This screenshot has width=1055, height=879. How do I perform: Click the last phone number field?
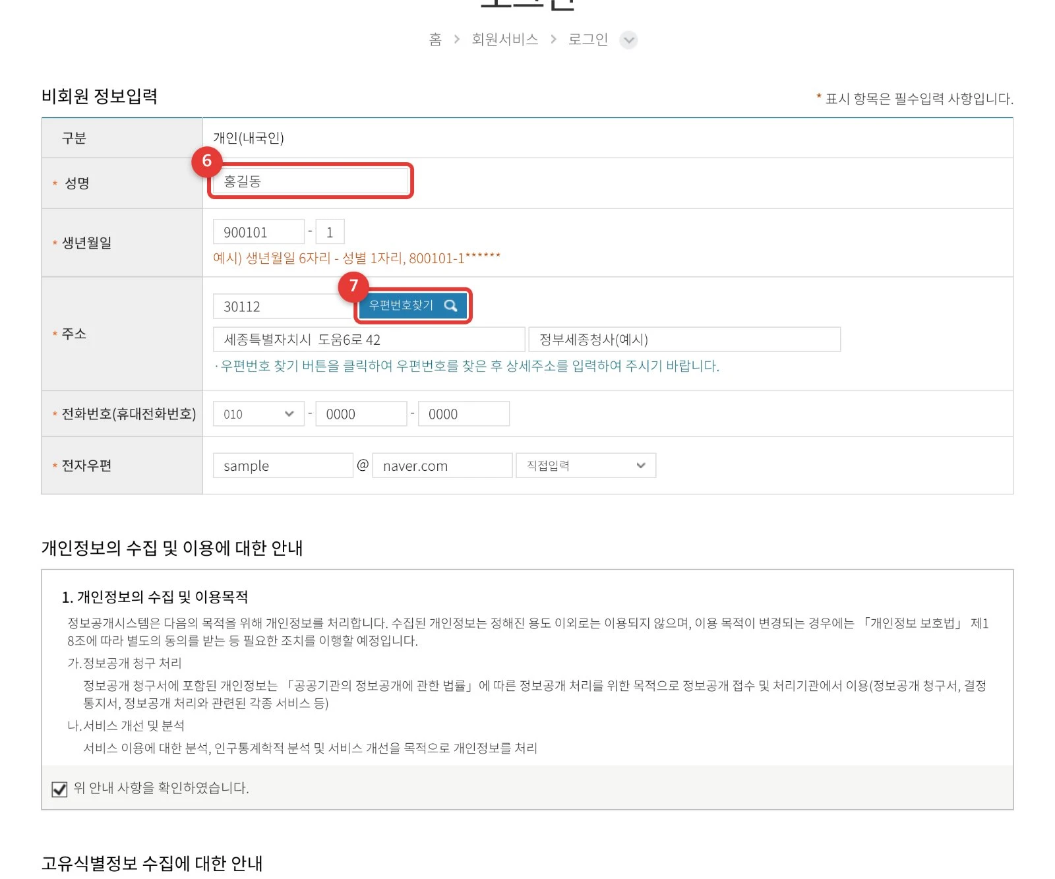point(464,414)
